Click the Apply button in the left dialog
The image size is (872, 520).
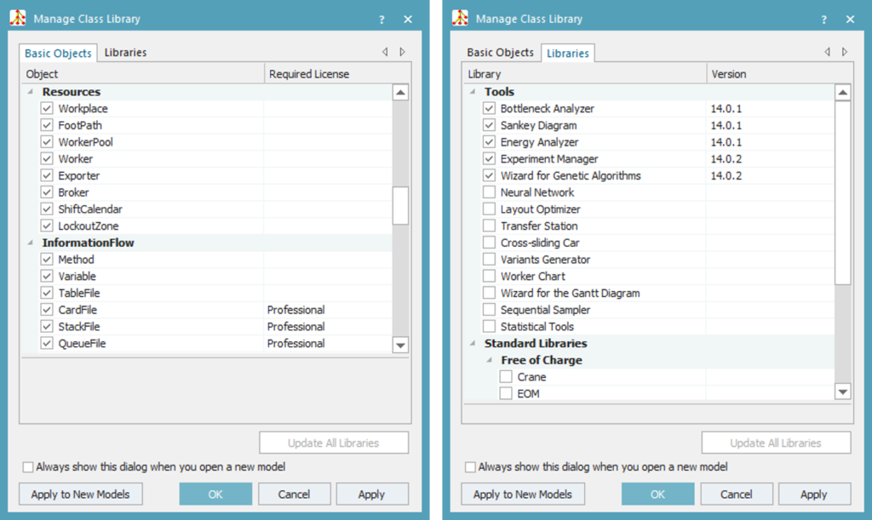[372, 494]
